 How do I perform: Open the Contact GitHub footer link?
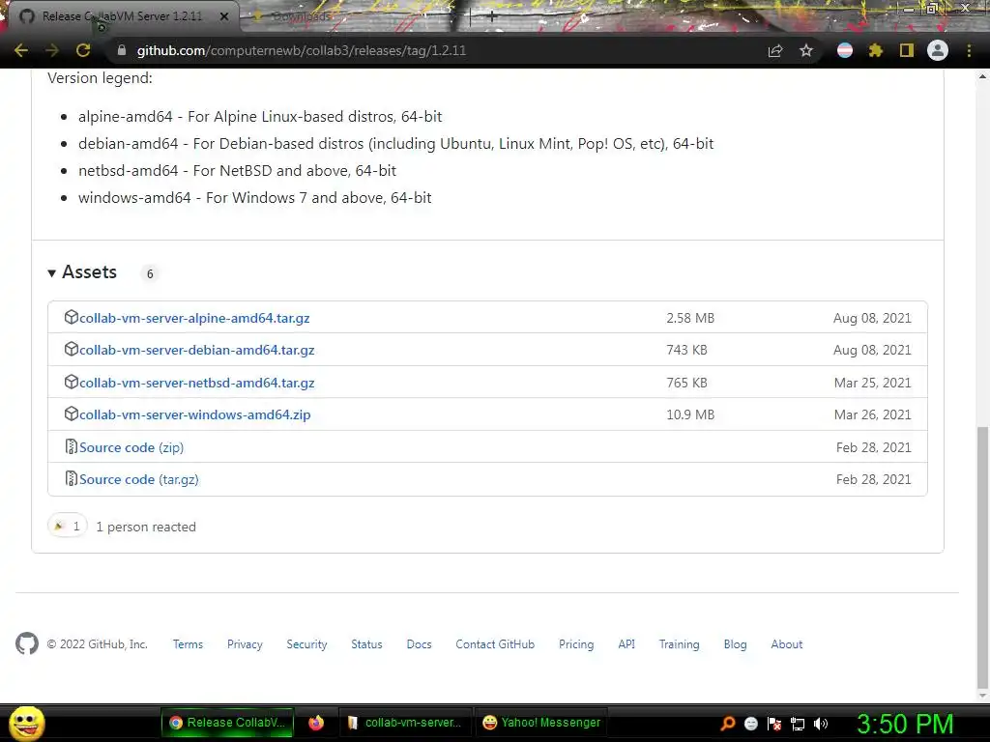pos(495,643)
